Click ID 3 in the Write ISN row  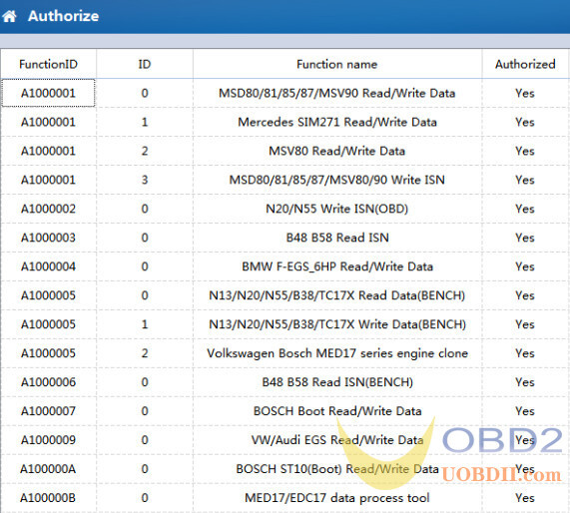(x=145, y=180)
